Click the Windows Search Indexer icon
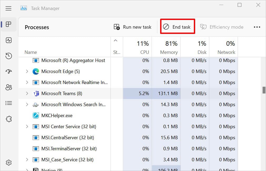The image size is (266, 171). (x=36, y=105)
